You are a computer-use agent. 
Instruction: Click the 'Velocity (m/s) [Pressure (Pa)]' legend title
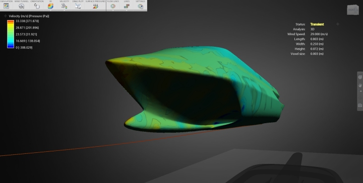[x=29, y=16]
